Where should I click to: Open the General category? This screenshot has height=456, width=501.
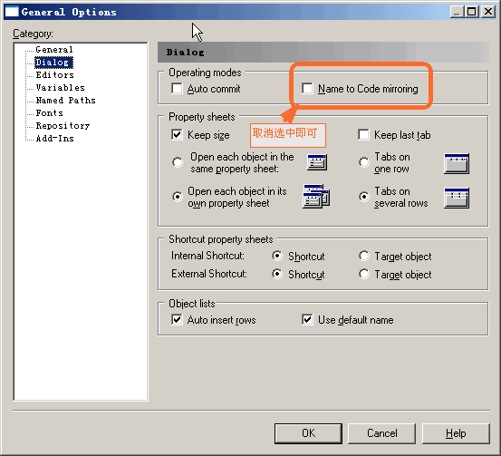[54, 50]
